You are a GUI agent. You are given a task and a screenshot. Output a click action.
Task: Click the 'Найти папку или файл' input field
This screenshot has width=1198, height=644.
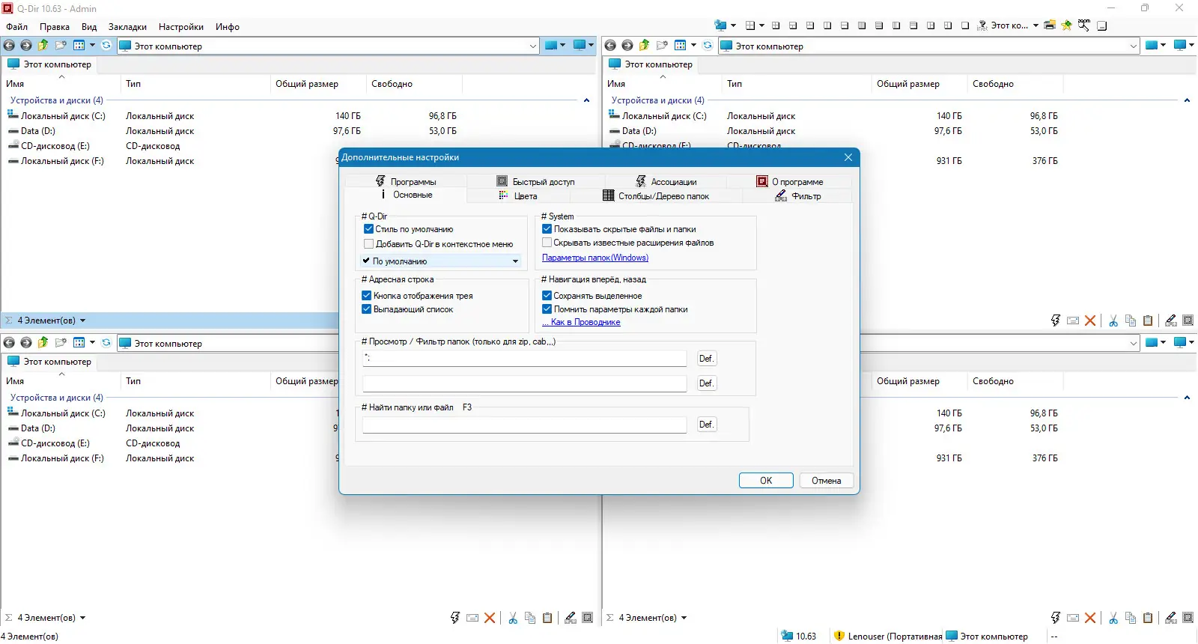pos(524,425)
